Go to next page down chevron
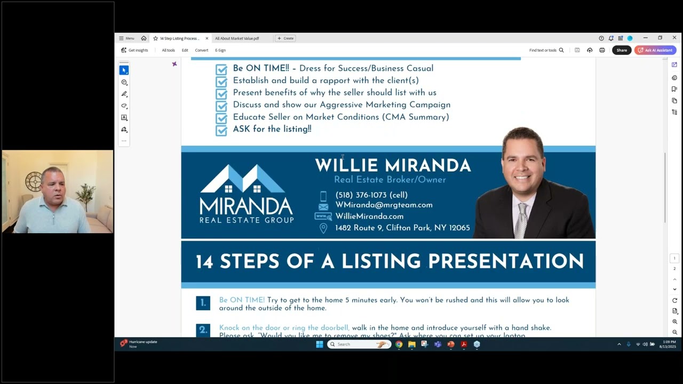Image resolution: width=683 pixels, height=384 pixels. pos(674,289)
